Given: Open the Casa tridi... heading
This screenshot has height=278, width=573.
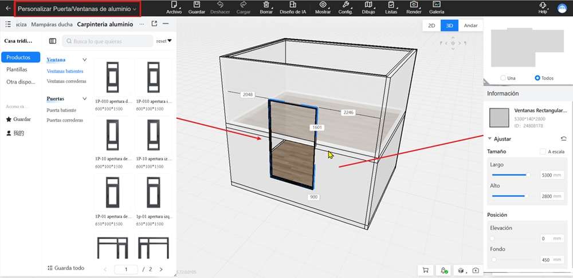Looking at the screenshot, I should (x=18, y=41).
